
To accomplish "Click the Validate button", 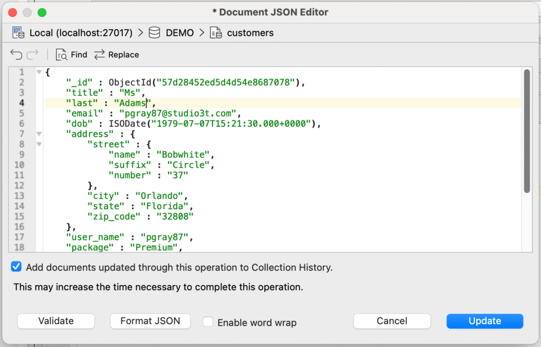I will coord(56,321).
